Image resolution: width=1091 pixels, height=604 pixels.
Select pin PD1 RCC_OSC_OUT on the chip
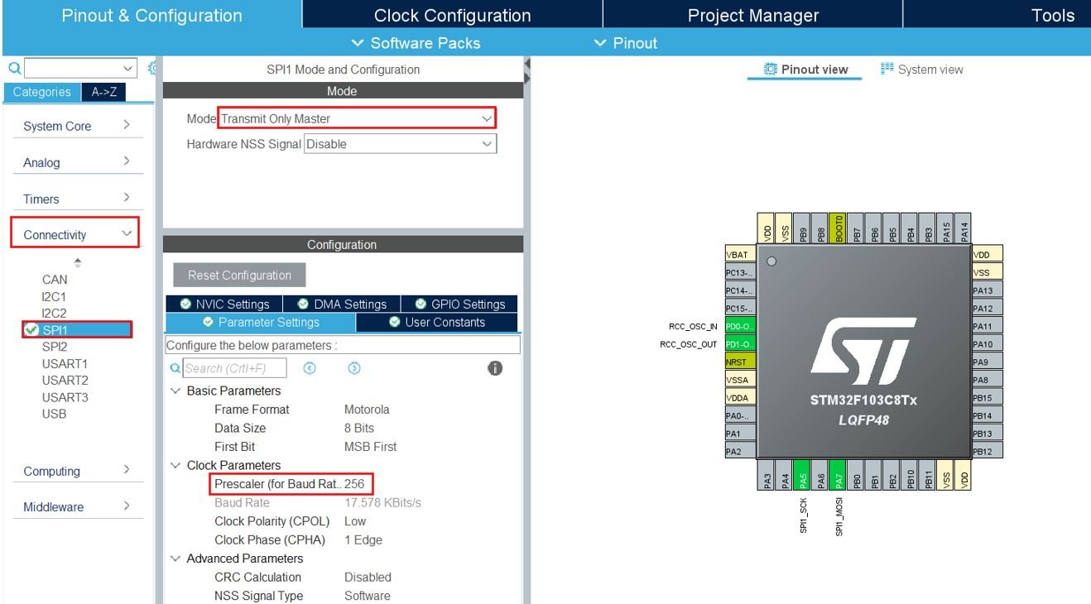(739, 344)
